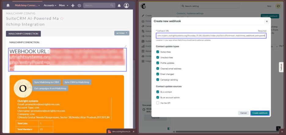
Task: Open Campaigns icon in Mailchimp sidebar
Action: click(143, 26)
